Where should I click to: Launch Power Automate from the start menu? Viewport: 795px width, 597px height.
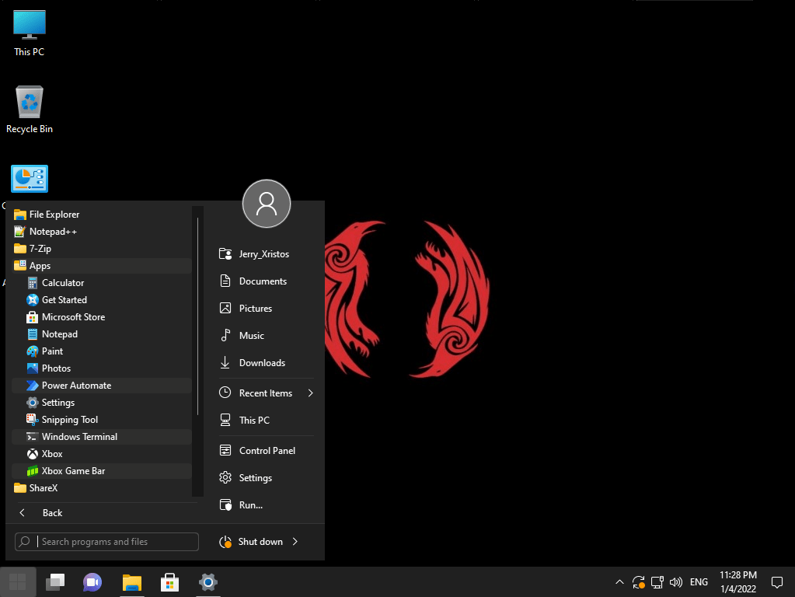click(x=76, y=386)
